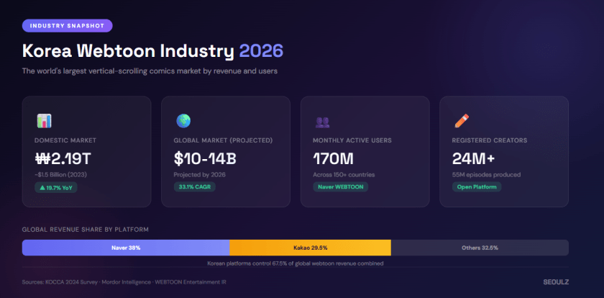Click the bar chart icon in Domestic Market card
The image size is (604, 298).
(x=43, y=121)
